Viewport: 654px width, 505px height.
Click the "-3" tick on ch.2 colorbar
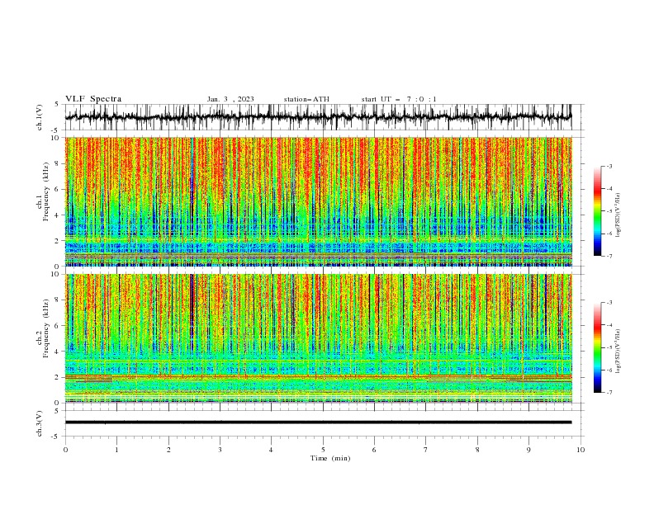pyautogui.click(x=609, y=303)
